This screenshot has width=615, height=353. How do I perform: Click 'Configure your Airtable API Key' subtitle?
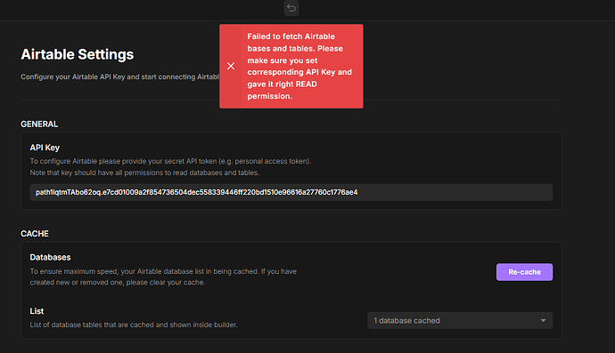click(120, 76)
